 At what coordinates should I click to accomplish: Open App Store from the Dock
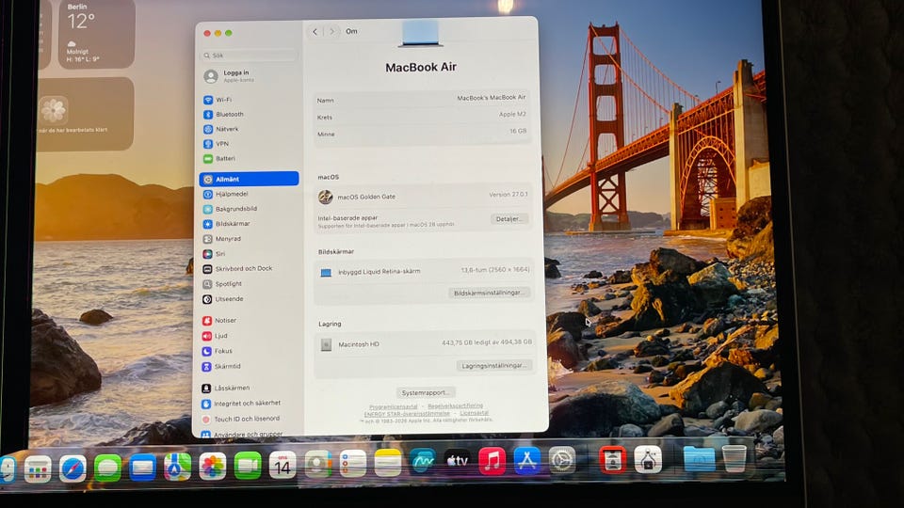tap(527, 460)
